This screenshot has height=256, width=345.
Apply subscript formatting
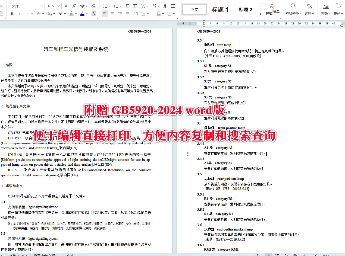tap(50, 14)
